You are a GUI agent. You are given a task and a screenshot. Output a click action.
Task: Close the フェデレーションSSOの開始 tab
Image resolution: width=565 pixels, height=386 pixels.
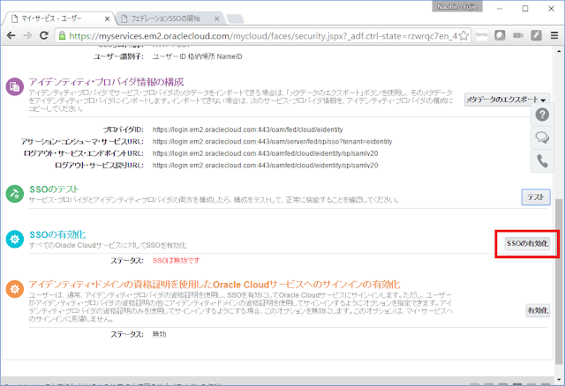216,19
